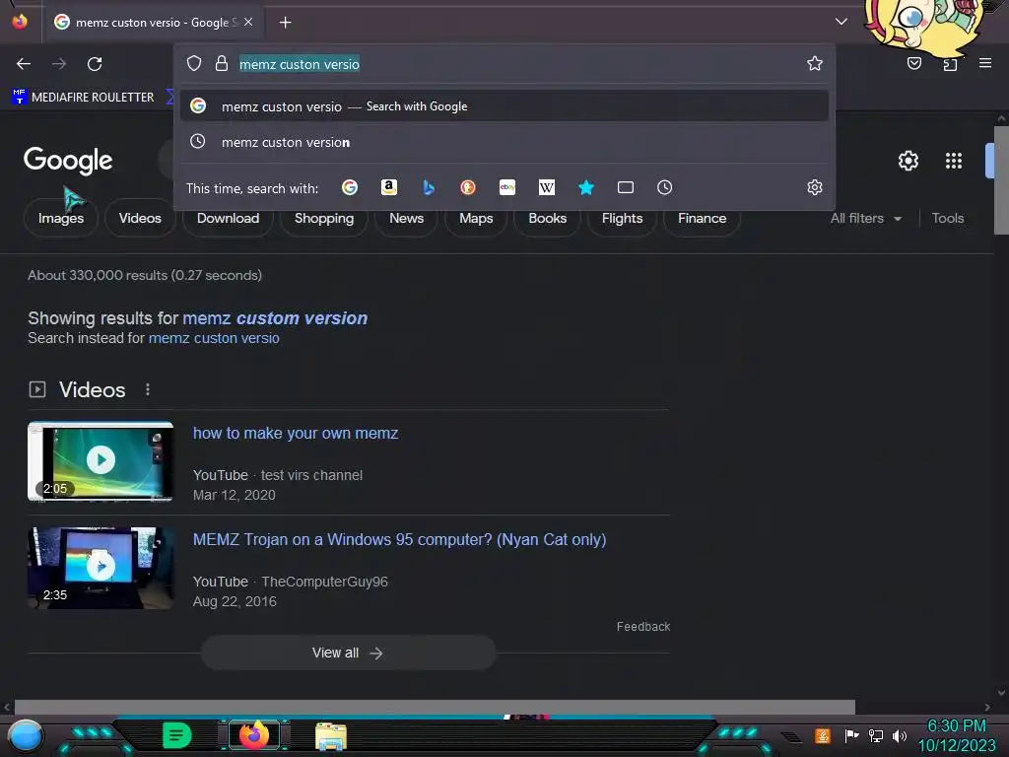Select the Shopping filter chip
Image resolution: width=1009 pixels, height=757 pixels.
pos(323,218)
